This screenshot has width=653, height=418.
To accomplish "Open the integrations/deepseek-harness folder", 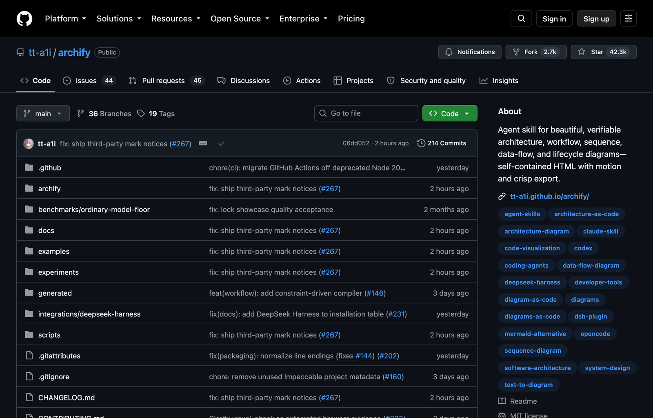I will pyautogui.click(x=89, y=314).
